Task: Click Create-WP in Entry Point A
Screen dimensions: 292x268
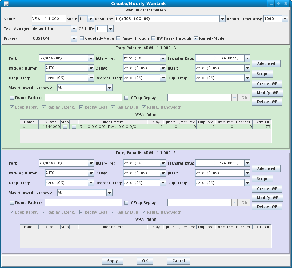Action: tap(267, 84)
